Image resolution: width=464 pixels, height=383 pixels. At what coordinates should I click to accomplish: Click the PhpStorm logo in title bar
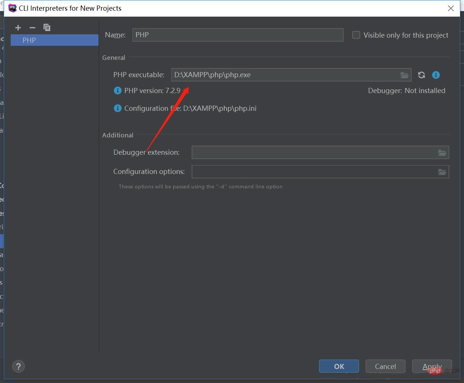tap(13, 8)
